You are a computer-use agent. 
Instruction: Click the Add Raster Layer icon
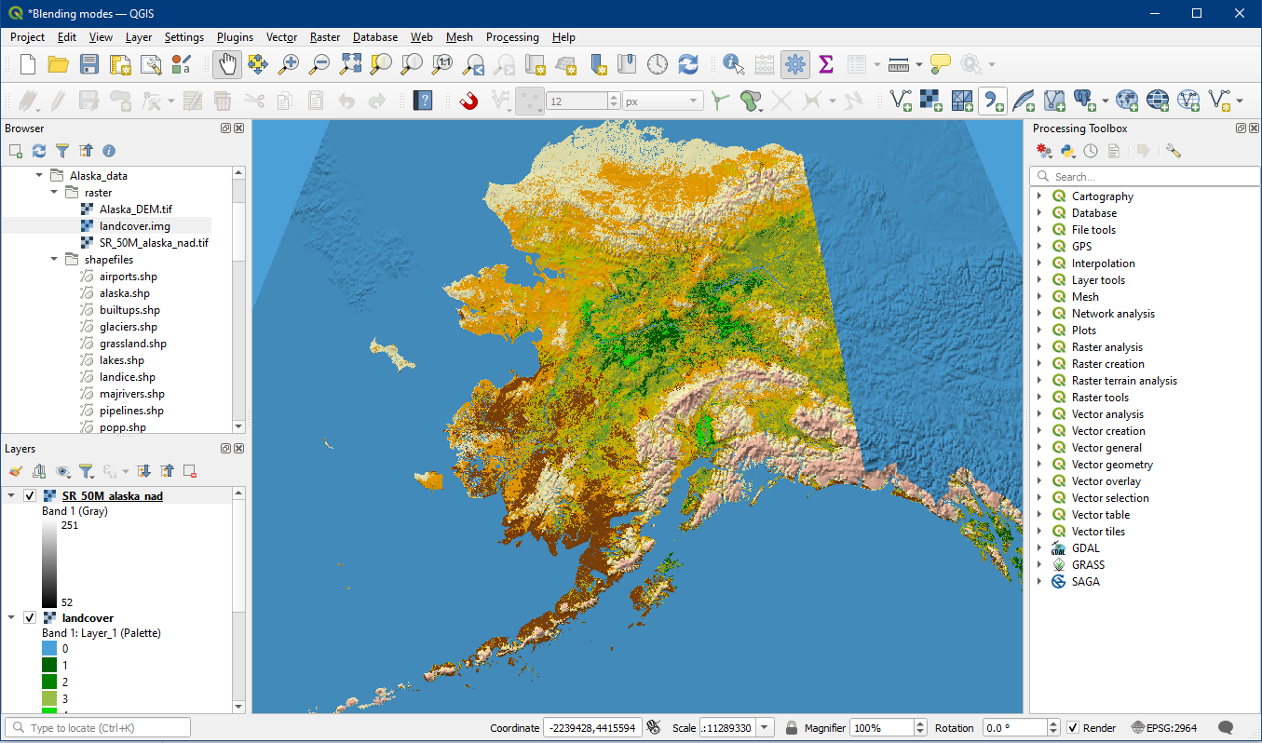point(930,101)
